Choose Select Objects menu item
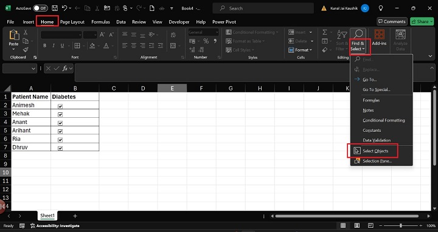 (x=381, y=151)
